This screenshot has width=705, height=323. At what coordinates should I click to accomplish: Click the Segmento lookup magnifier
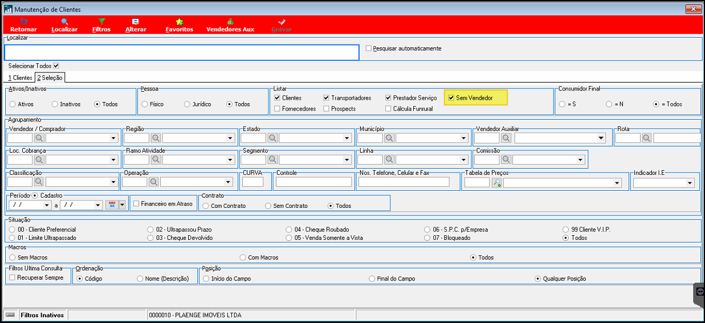click(x=272, y=160)
